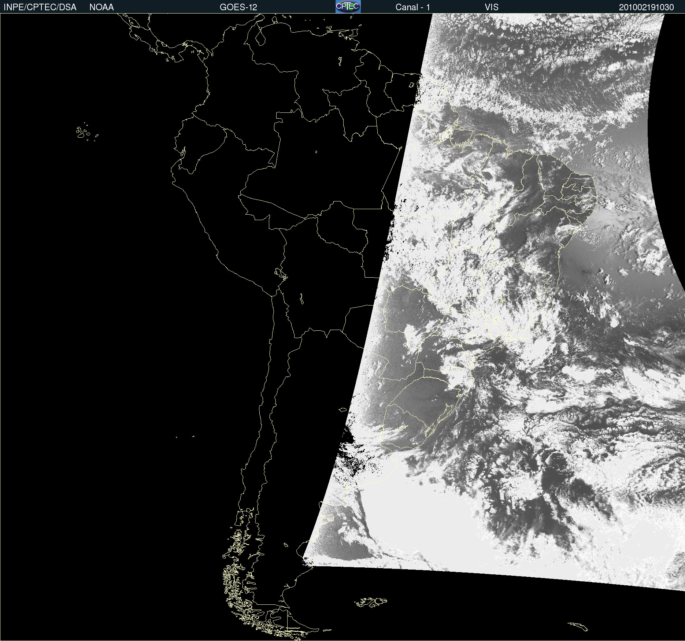Viewport: 685px width, 641px height.
Task: Click the VIS label in header
Action: pyautogui.click(x=492, y=7)
